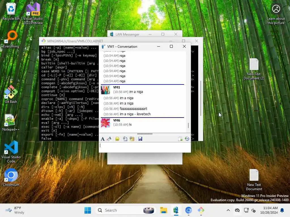Open the clock showing 11:04 AM
Image resolution: width=290 pixels, height=217 pixels.
pos(269,210)
